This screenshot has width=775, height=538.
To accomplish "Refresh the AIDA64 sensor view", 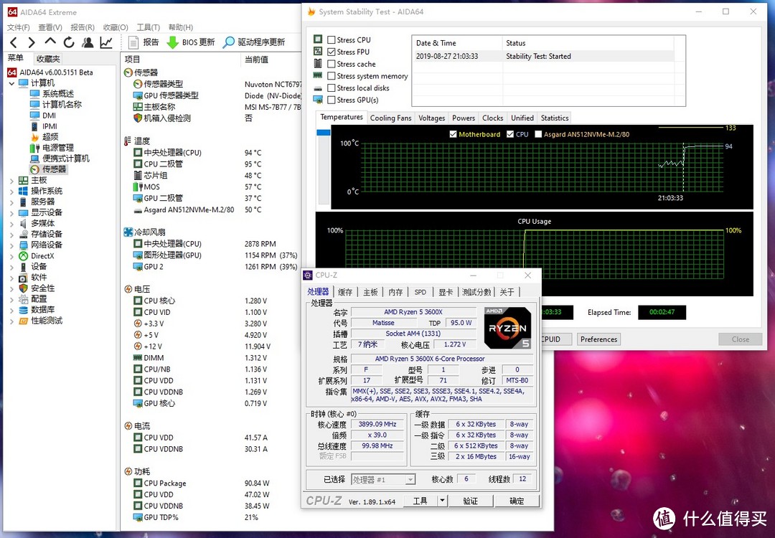I will [x=69, y=42].
